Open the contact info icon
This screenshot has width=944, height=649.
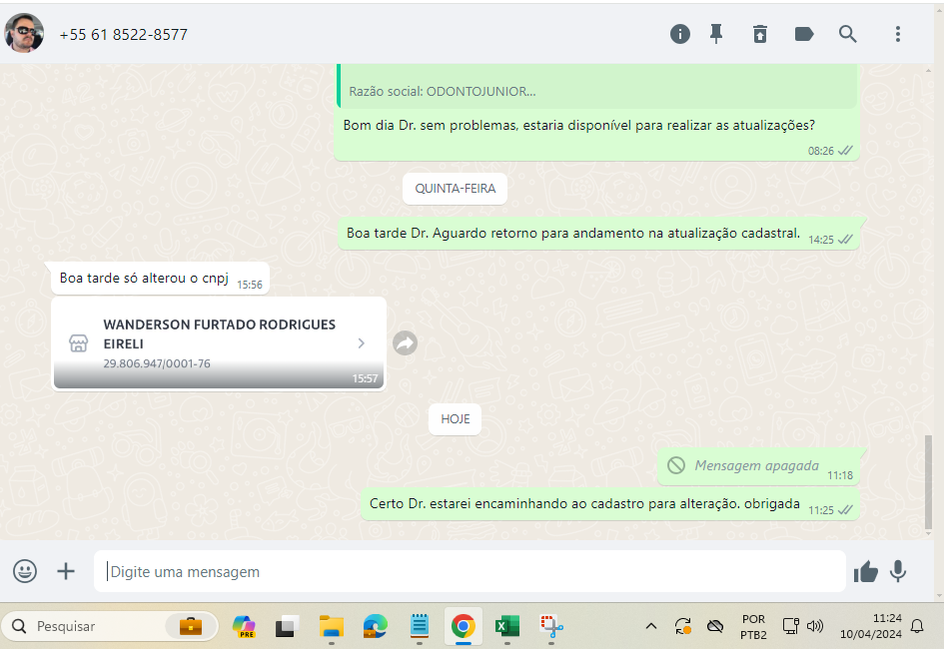click(x=680, y=34)
